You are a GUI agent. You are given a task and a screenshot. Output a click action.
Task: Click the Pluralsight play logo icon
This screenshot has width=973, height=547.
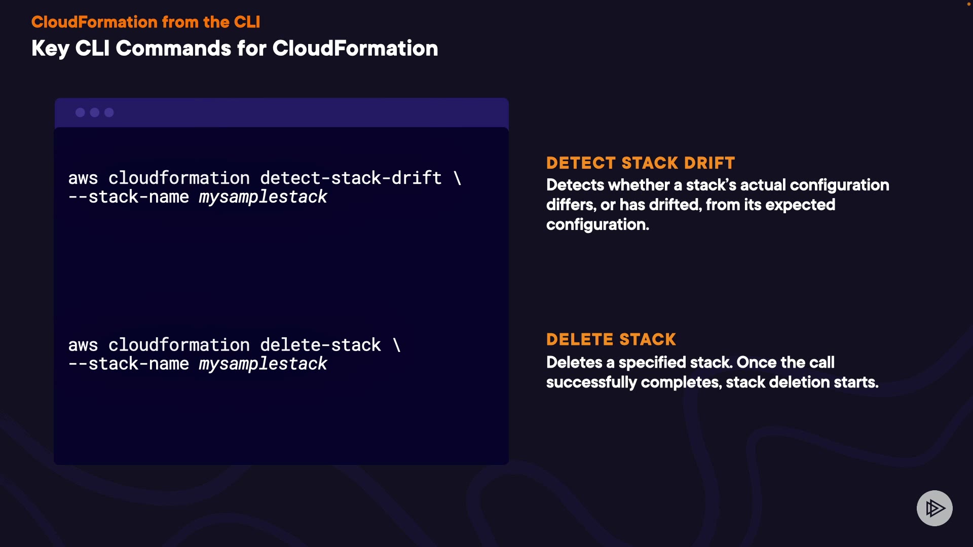[934, 508]
